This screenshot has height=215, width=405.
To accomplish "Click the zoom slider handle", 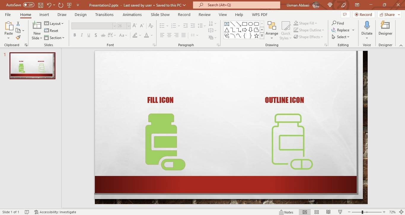I will [362, 212].
